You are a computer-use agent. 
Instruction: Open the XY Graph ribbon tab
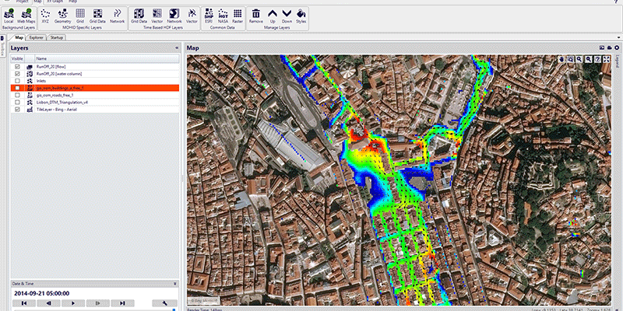click(55, 2)
